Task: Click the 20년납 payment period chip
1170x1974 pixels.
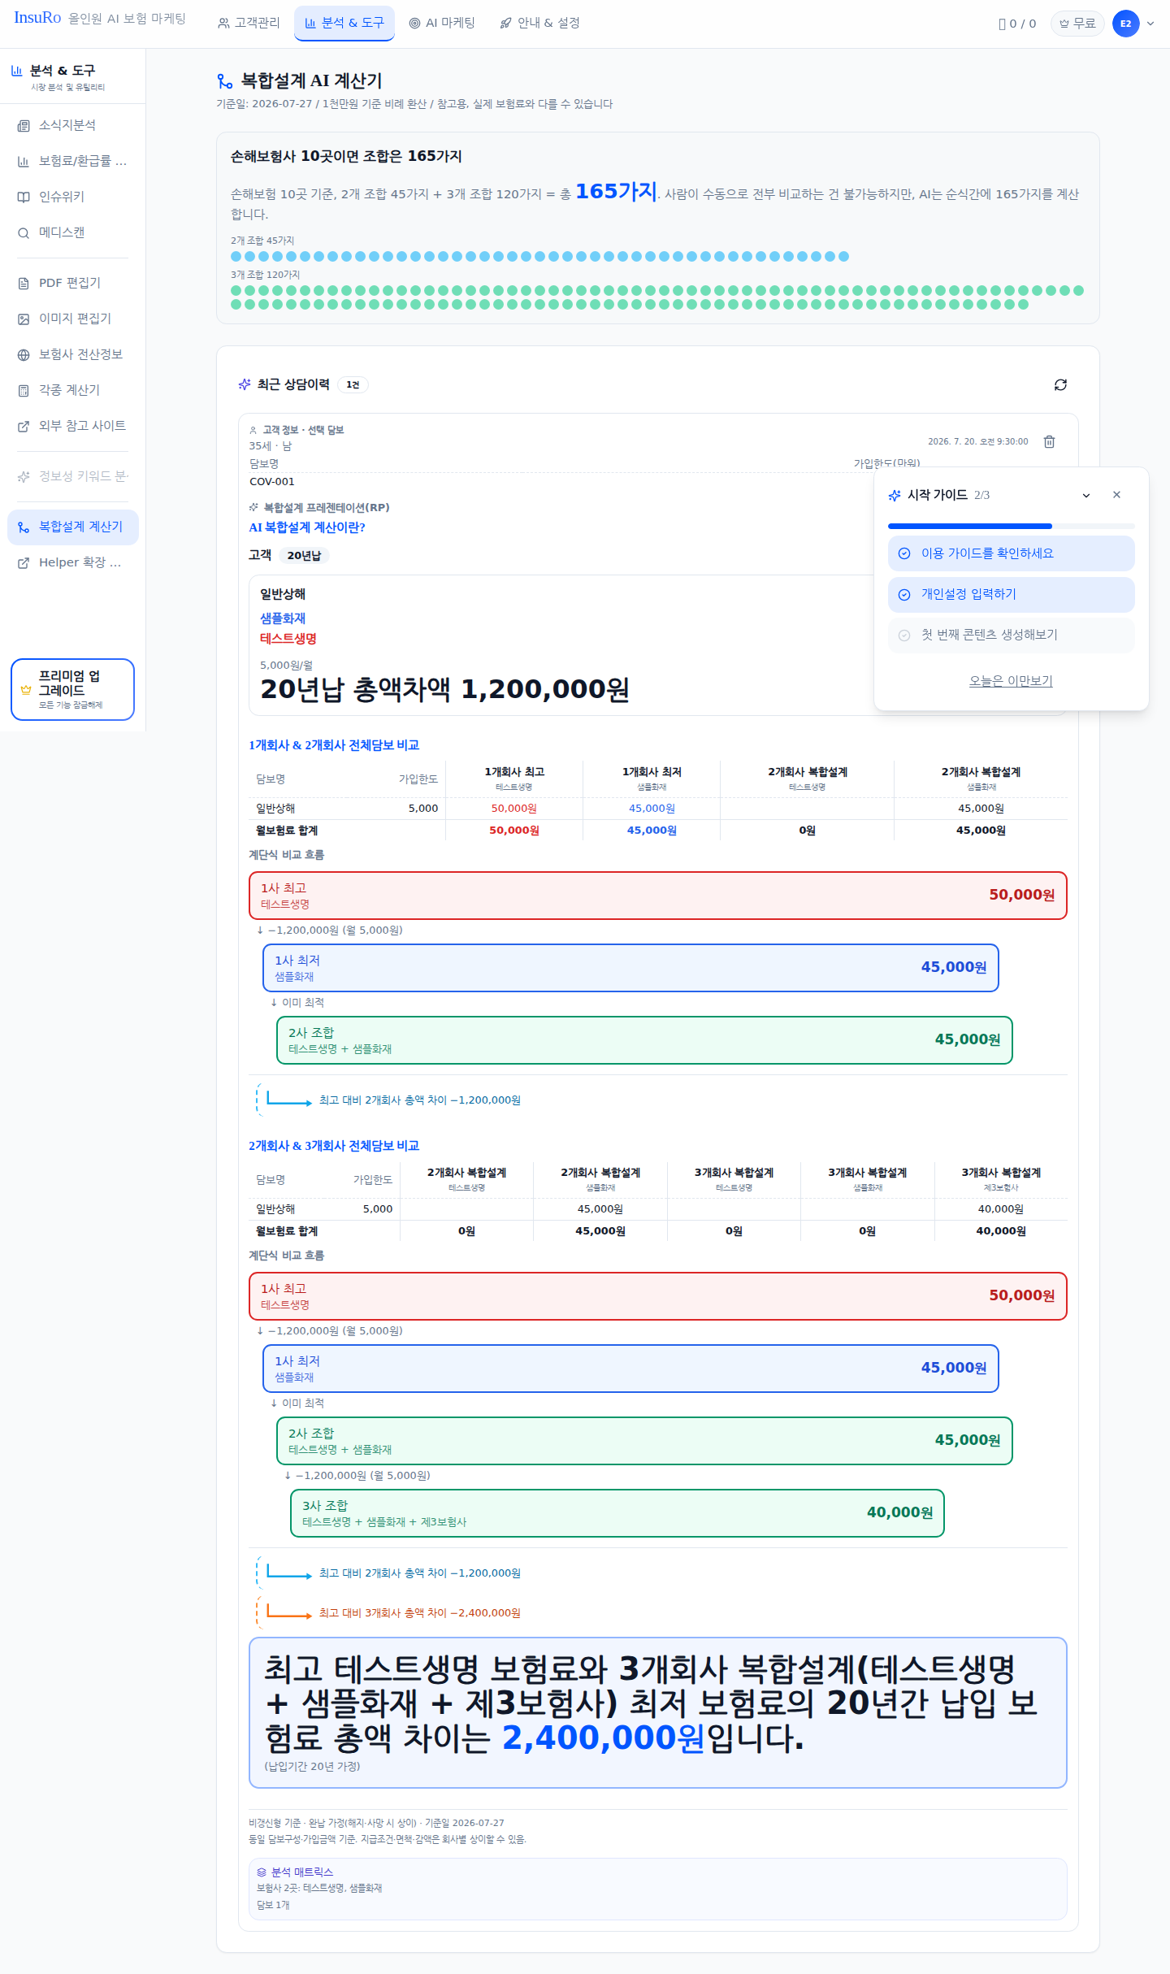Action: pyautogui.click(x=304, y=555)
